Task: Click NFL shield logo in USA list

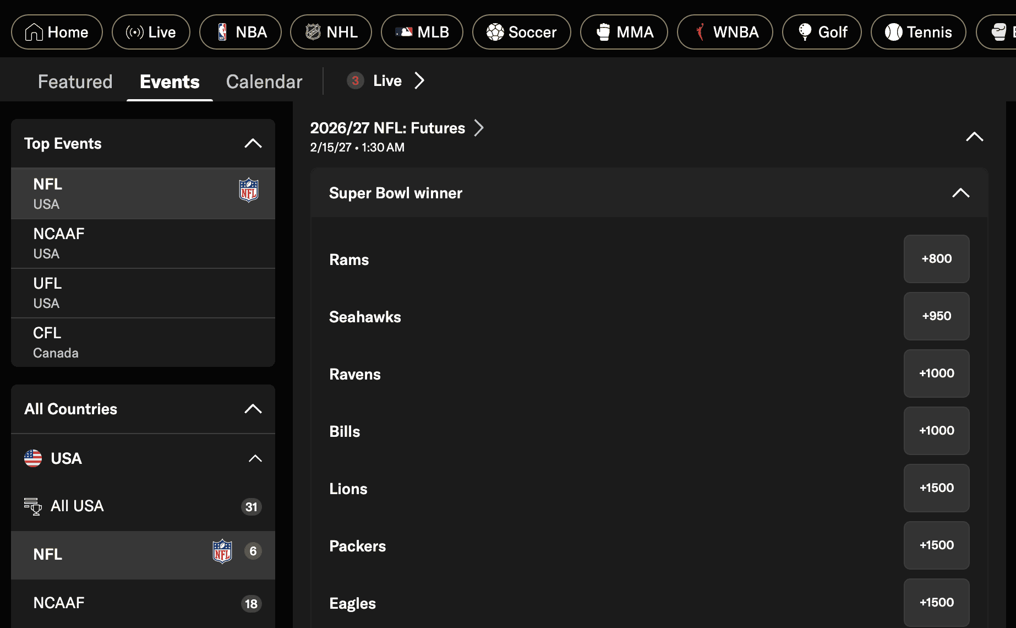Action: (222, 551)
